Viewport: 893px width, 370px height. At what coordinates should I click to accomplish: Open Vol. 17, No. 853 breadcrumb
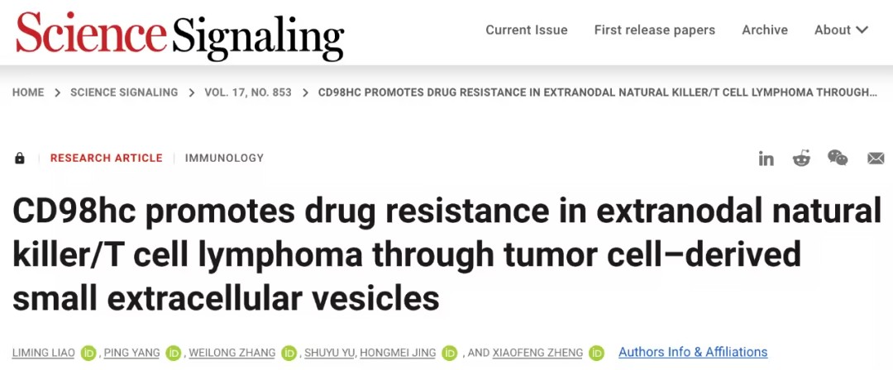[248, 92]
